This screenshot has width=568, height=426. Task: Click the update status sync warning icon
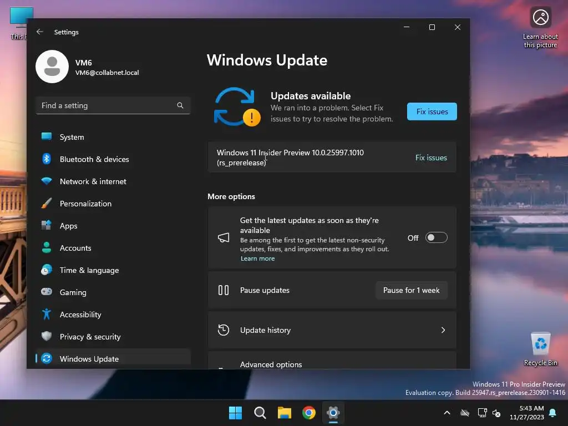click(237, 107)
